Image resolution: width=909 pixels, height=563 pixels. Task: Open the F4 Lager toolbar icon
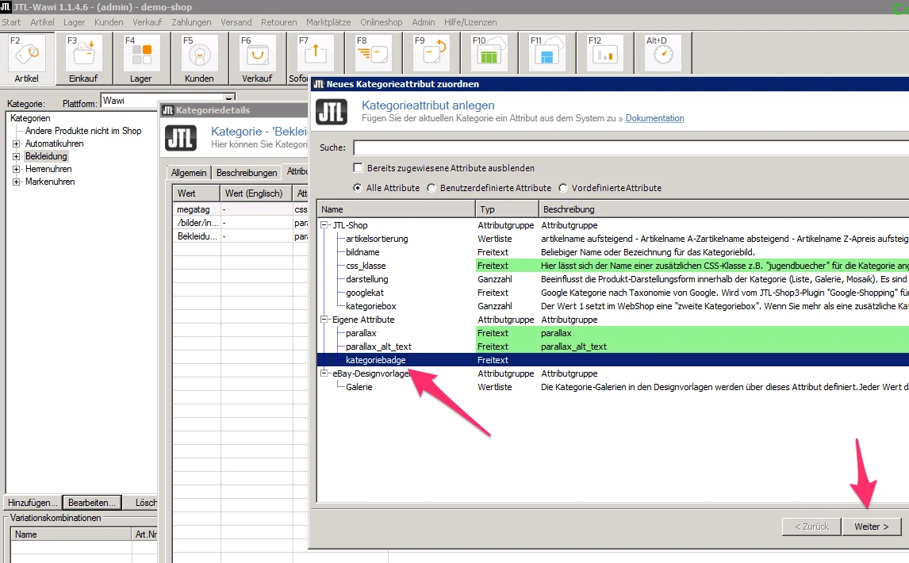click(x=141, y=59)
